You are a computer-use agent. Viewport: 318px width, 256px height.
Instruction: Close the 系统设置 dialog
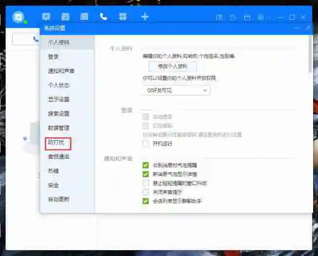(308, 28)
